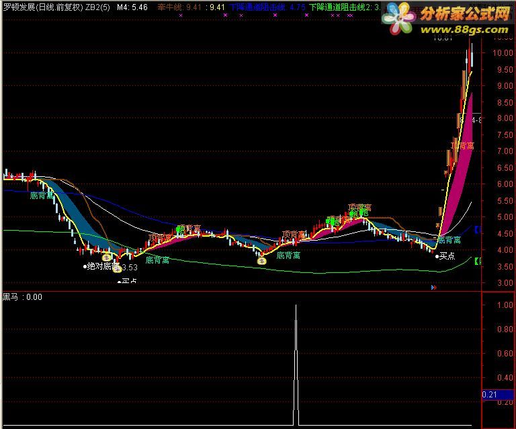Click the 10.00 price axis label
Image resolution: width=516 pixels, height=429 pixels.
point(503,52)
